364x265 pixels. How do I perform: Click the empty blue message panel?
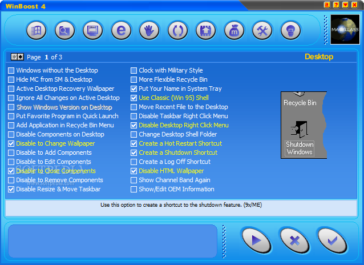pos(112,241)
